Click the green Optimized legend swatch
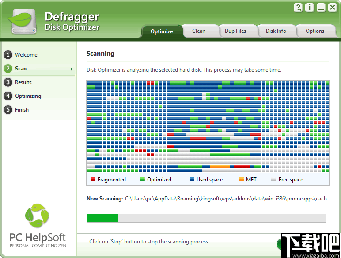 coord(143,179)
